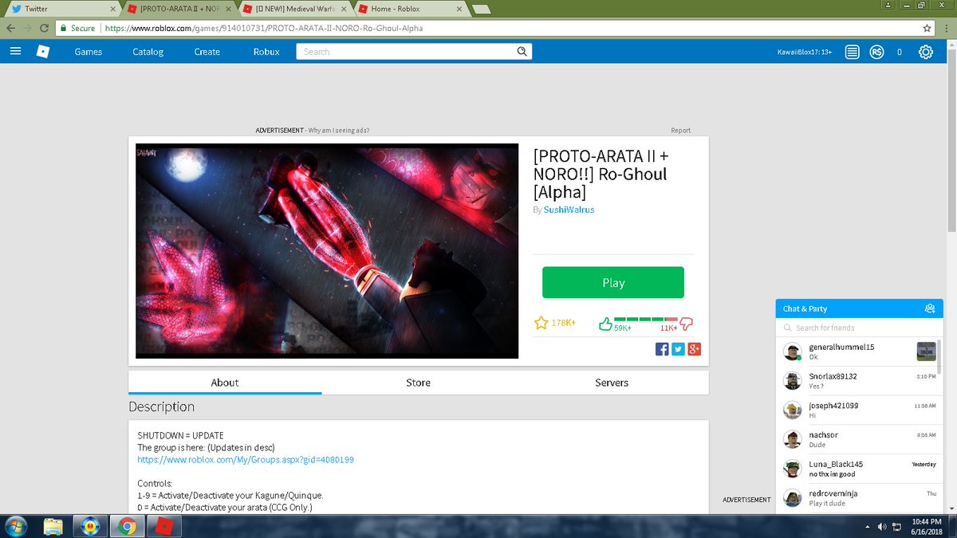Open the Windows Start menu

tap(15, 526)
